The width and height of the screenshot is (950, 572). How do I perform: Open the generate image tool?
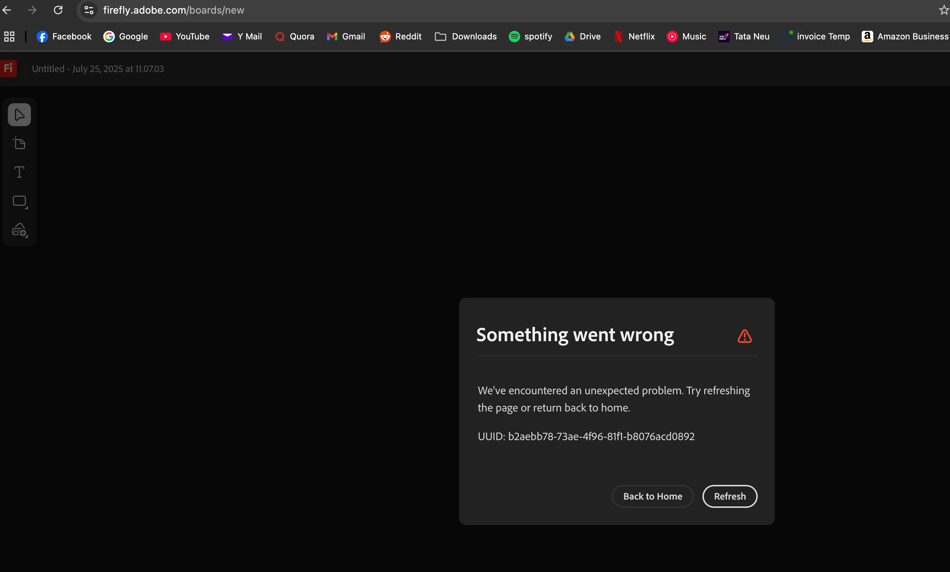pyautogui.click(x=19, y=230)
